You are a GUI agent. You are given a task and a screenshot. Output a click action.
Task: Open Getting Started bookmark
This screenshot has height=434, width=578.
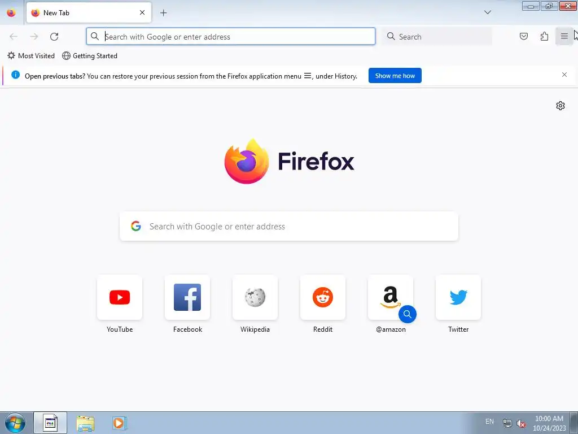[x=90, y=56]
